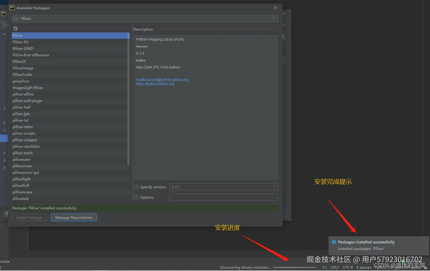430x271 pixels.
Task: Select the pillowcase package
Action: click(70, 160)
